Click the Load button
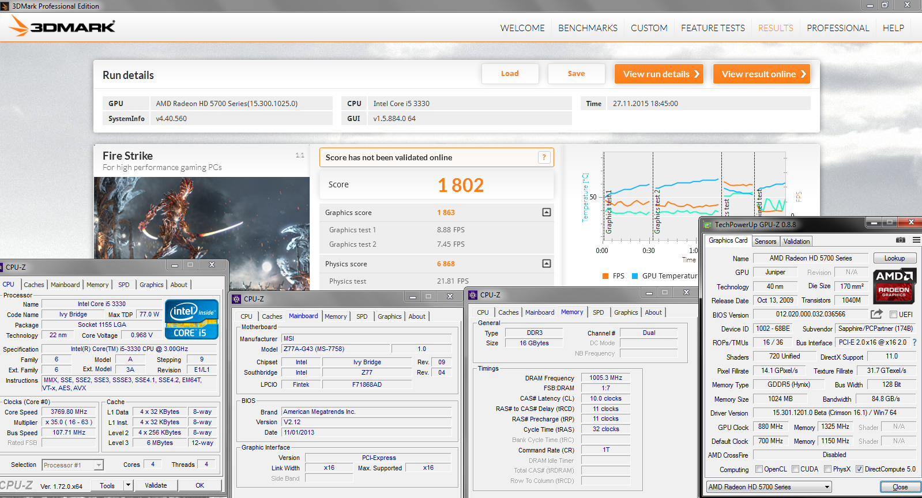The height and width of the screenshot is (498, 922). point(510,74)
